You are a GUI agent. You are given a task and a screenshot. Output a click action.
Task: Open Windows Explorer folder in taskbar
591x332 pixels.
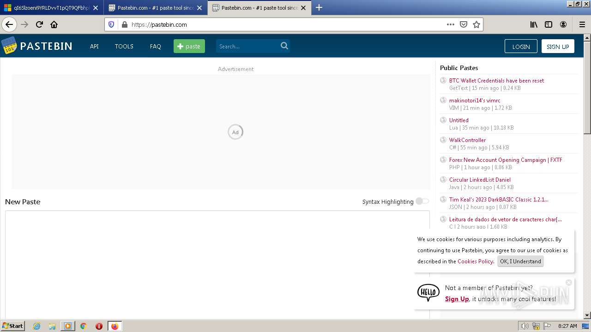coord(52,326)
